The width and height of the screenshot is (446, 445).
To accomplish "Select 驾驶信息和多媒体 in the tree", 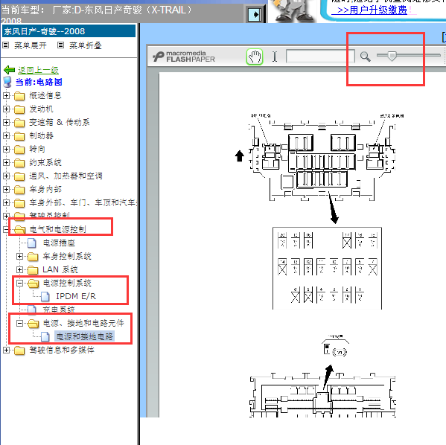I will (62, 350).
